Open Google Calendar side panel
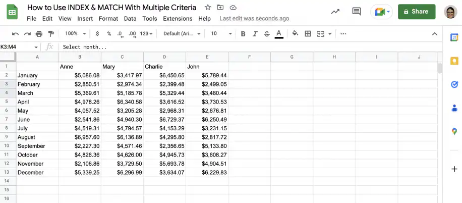Image resolution: width=462 pixels, height=203 pixels. click(454, 37)
